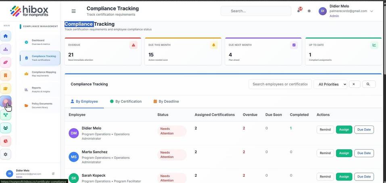The width and height of the screenshot is (386, 183).
Task: Switch to the By Deadline tab
Action: click(166, 101)
